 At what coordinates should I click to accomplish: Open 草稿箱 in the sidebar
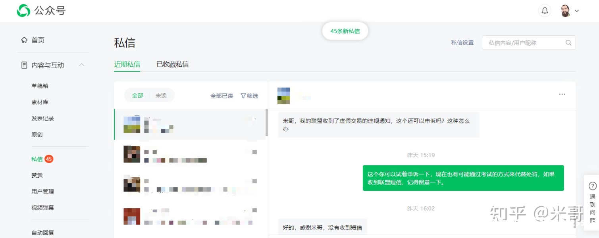pyautogui.click(x=40, y=86)
